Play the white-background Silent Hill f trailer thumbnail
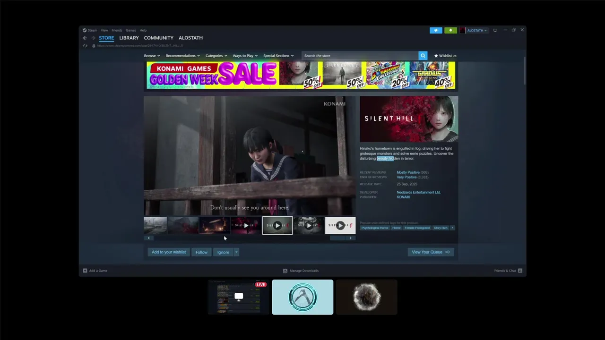 [x=340, y=226]
